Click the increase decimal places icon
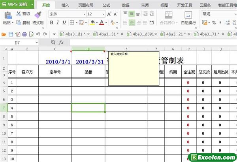This screenshot has height=162, width=237. coord(228,22)
